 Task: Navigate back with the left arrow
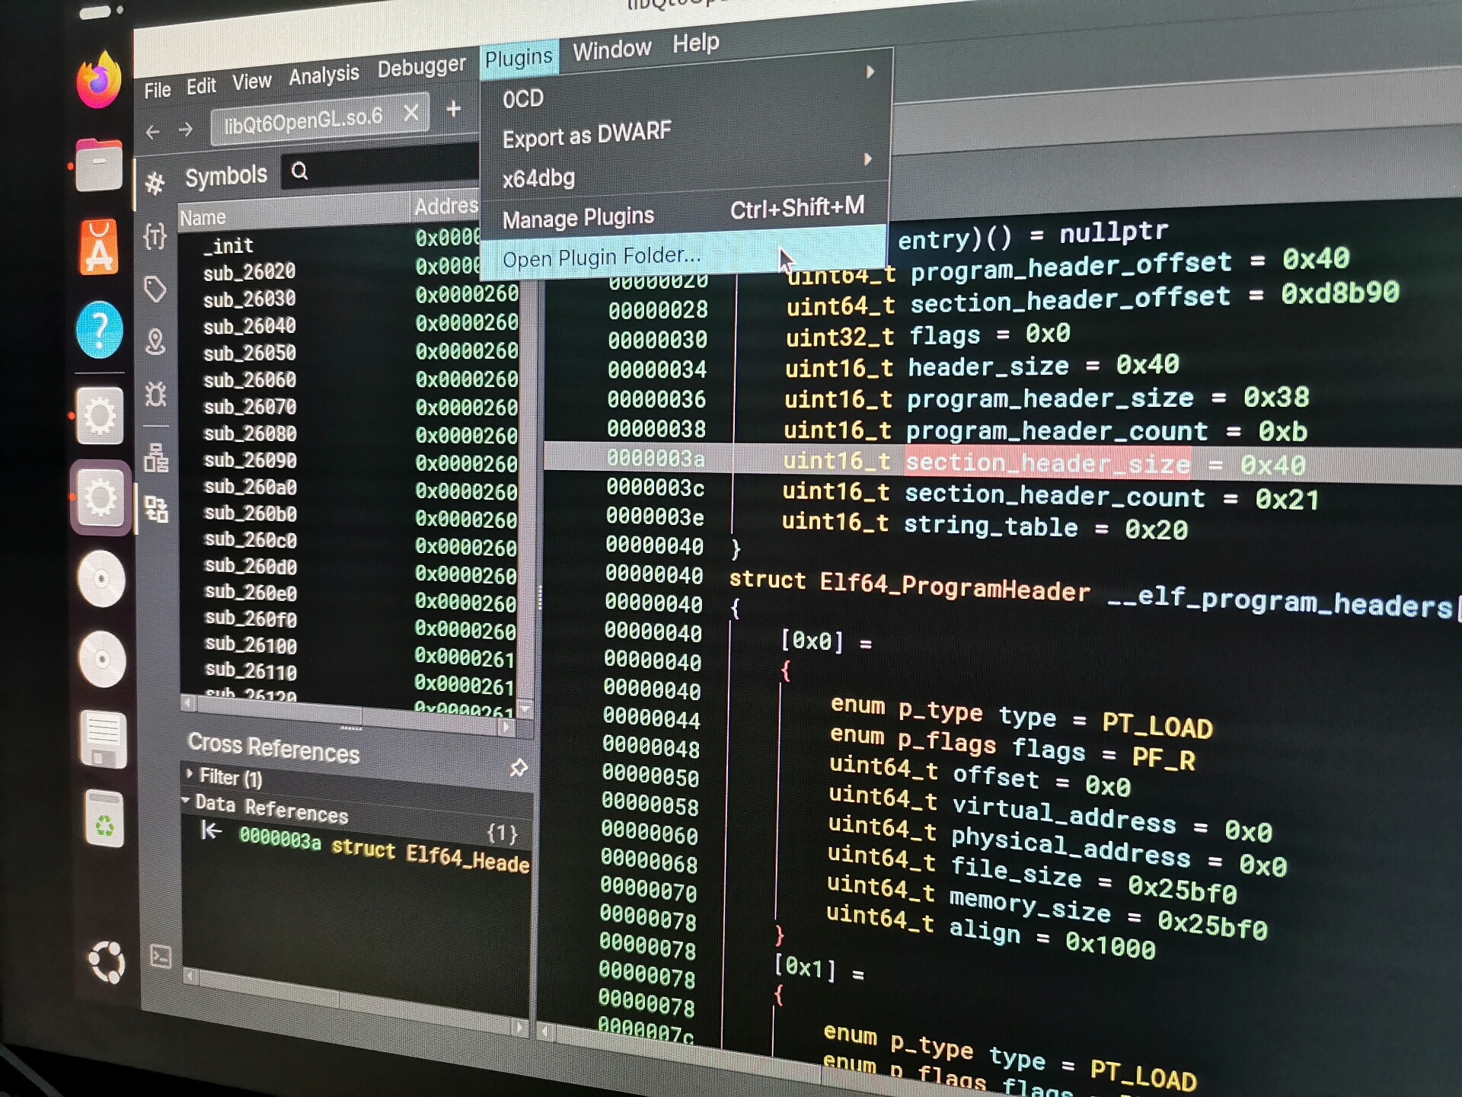[152, 133]
